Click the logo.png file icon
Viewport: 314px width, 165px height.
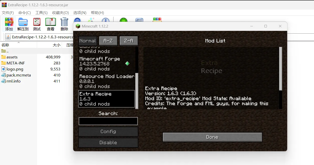pyautogui.click(x=3, y=69)
